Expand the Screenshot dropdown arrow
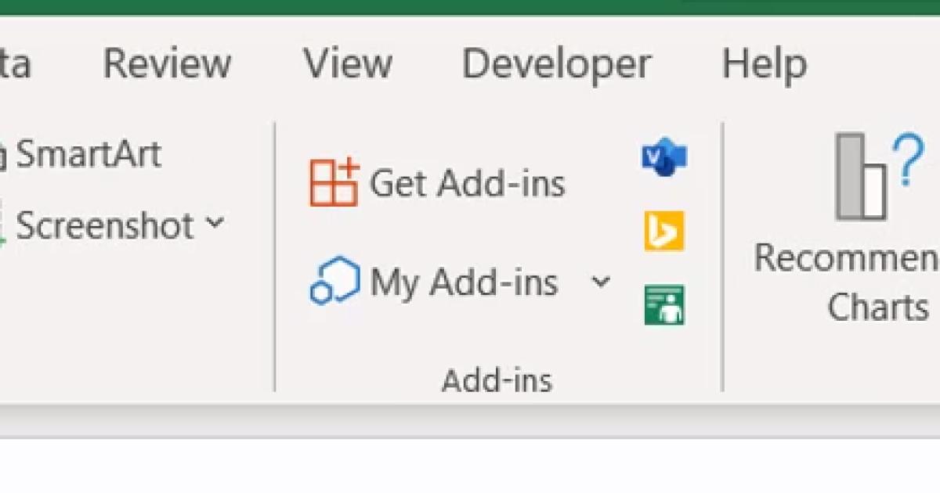The width and height of the screenshot is (940, 493). (215, 225)
